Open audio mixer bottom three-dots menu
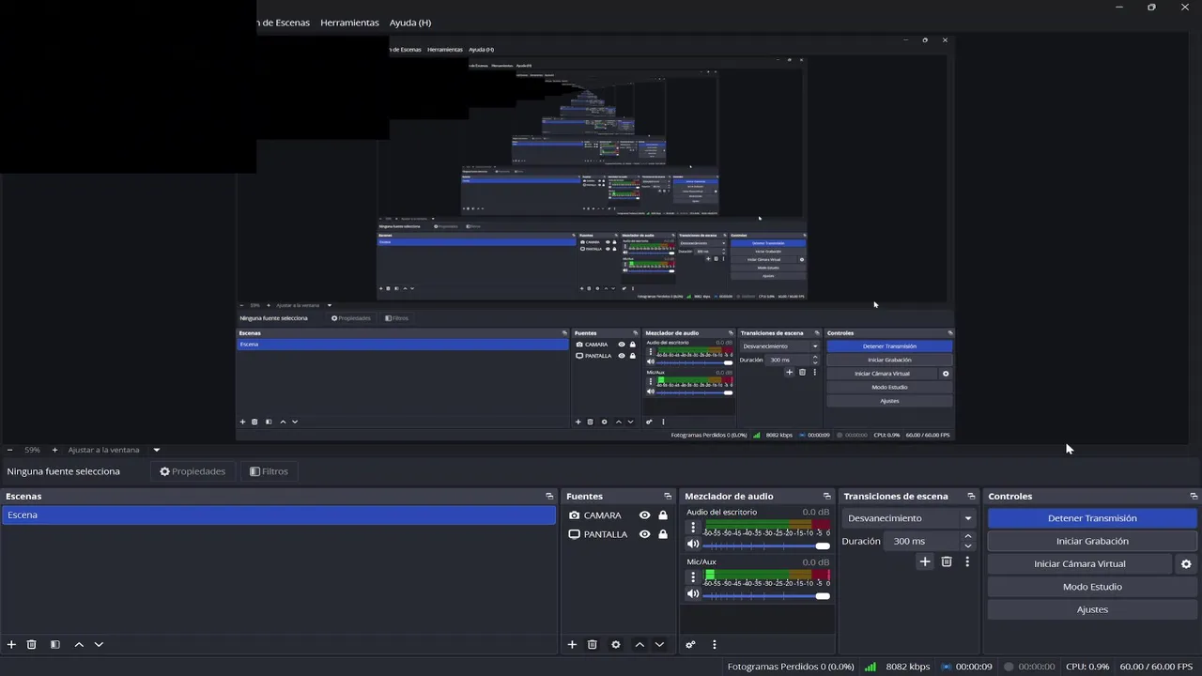The image size is (1202, 676). (715, 644)
